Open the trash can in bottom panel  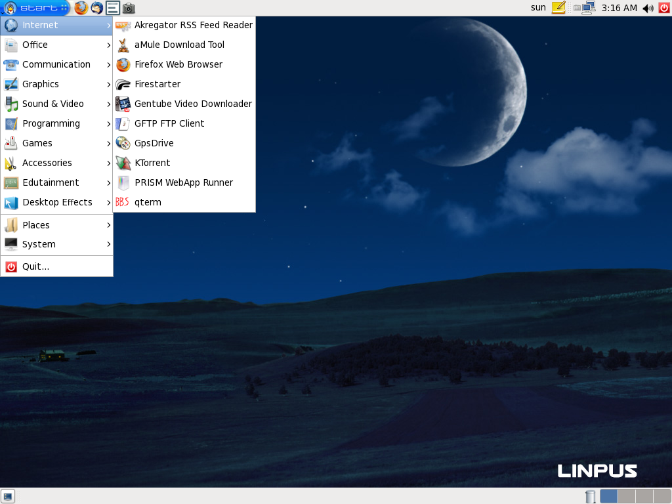point(590,496)
